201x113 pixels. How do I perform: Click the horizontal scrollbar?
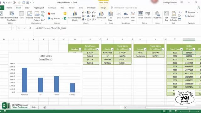coord(166,107)
